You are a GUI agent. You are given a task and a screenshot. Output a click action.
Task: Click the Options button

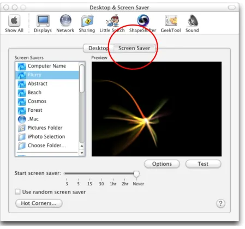click(162, 164)
